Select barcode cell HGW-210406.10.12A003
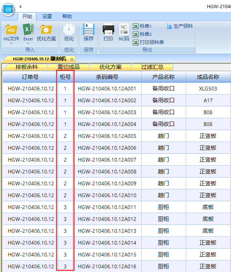Screen dimensions: 231x272 [x=107, y=112]
